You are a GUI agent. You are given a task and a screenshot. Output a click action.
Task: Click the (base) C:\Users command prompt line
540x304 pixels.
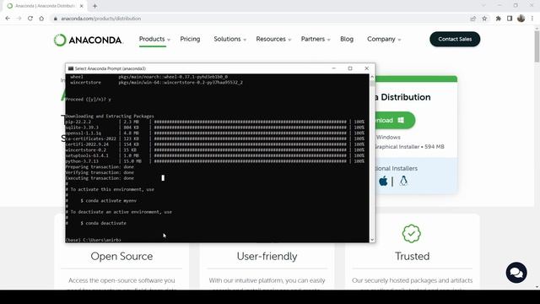pyautogui.click(x=94, y=240)
